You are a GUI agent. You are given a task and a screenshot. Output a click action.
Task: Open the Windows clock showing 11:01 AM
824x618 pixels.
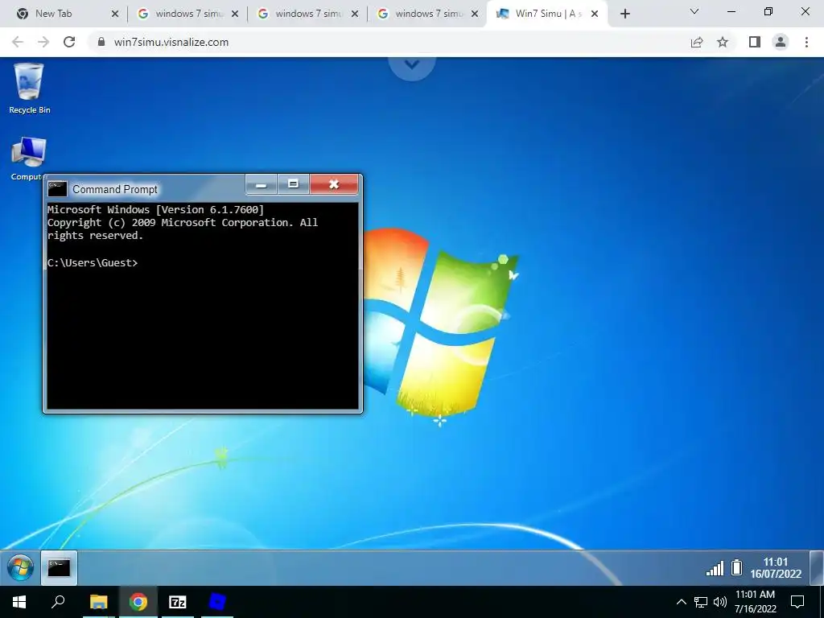[x=755, y=602]
